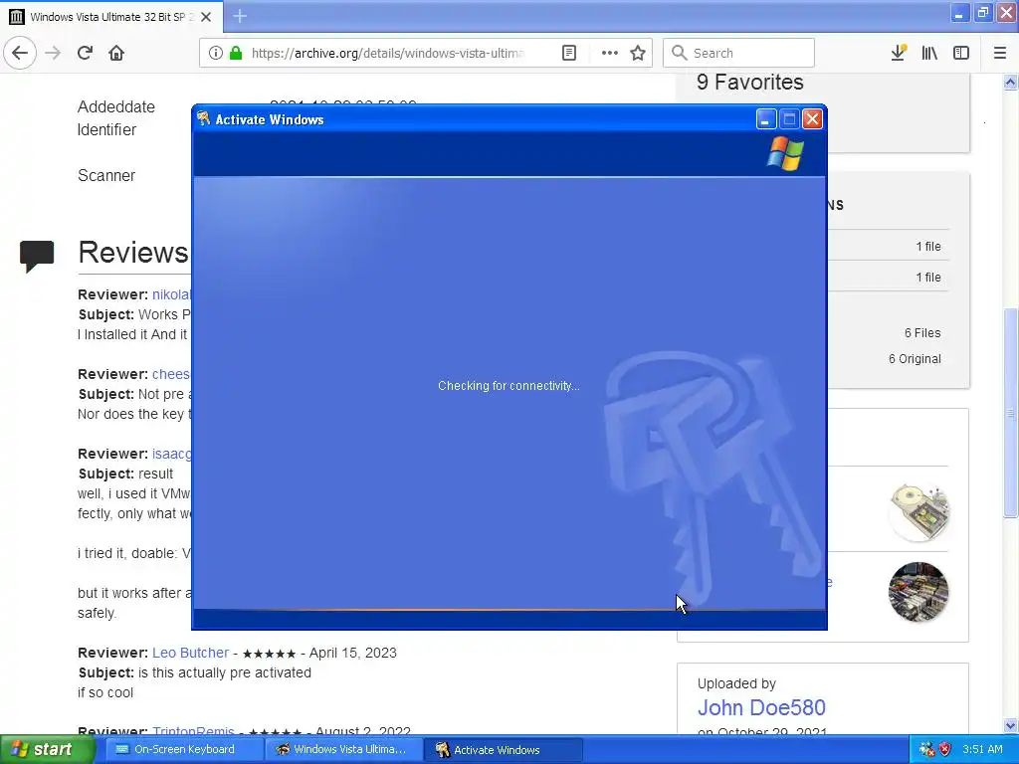Go back using the browser back arrow
The height and width of the screenshot is (764, 1019).
coord(20,53)
